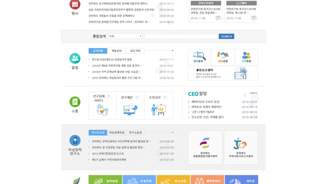The width and height of the screenshot is (327, 184).
Task: Click the integrated search text field
Action: click(x=181, y=36)
